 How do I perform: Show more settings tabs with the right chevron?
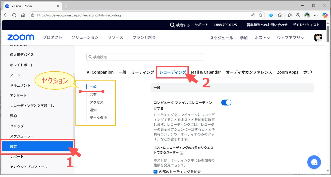(311, 72)
